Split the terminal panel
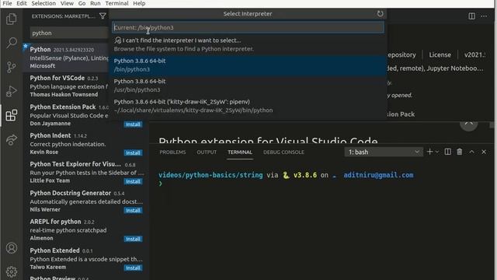The height and width of the screenshot is (280, 497). point(447,152)
